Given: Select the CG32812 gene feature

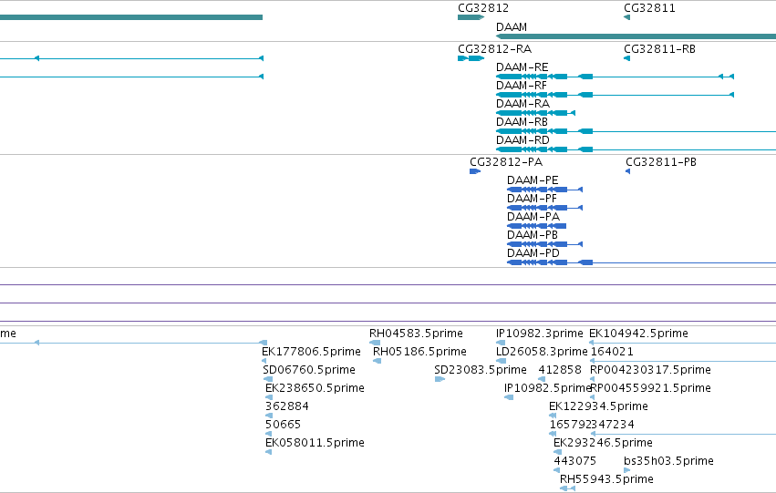Looking at the screenshot, I should (x=471, y=17).
